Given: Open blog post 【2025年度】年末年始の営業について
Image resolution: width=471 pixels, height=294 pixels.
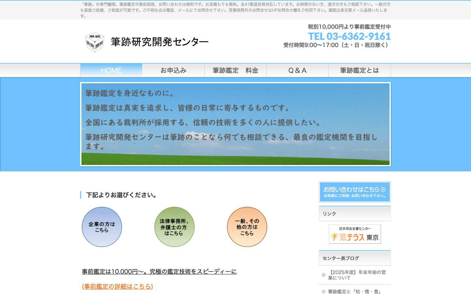Looking at the screenshot, I should (357, 275).
